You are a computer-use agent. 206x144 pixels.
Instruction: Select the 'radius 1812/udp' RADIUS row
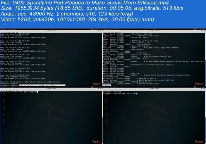138,80
